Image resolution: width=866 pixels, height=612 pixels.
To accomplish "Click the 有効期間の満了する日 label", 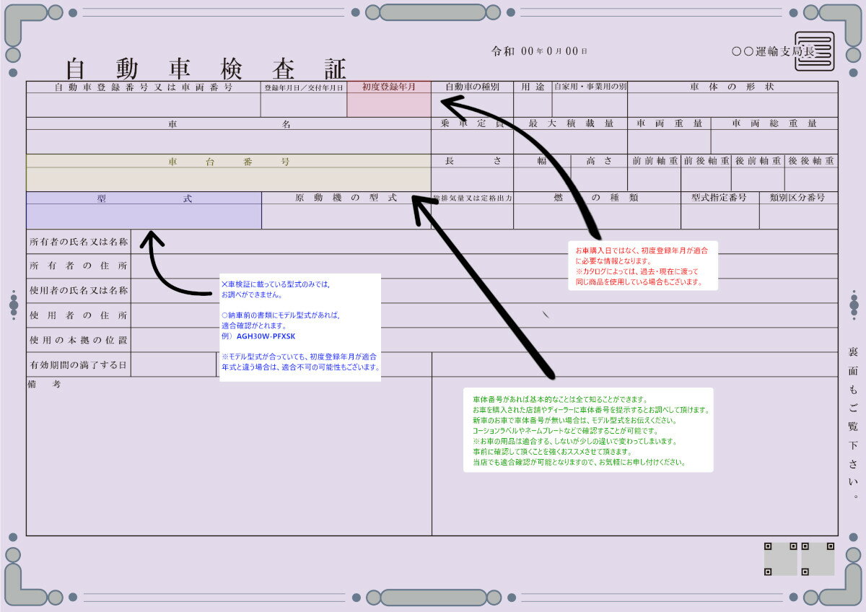I will [x=79, y=365].
